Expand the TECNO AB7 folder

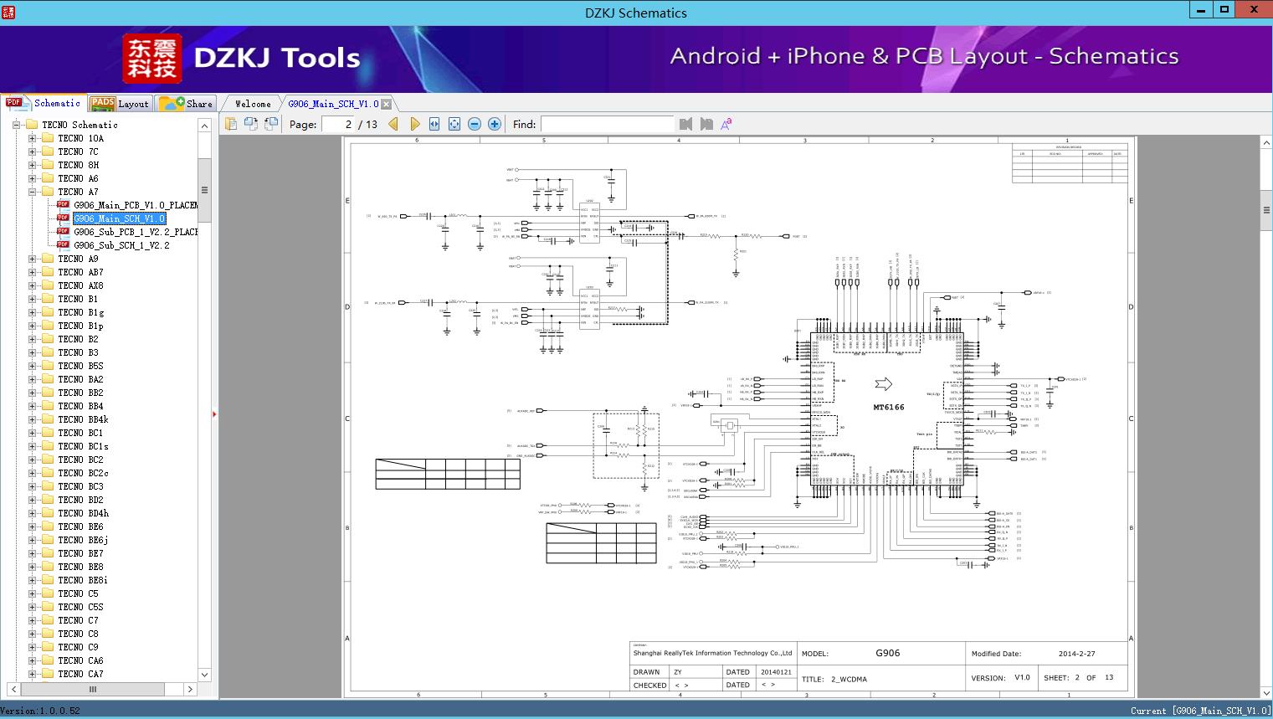pyautogui.click(x=32, y=272)
